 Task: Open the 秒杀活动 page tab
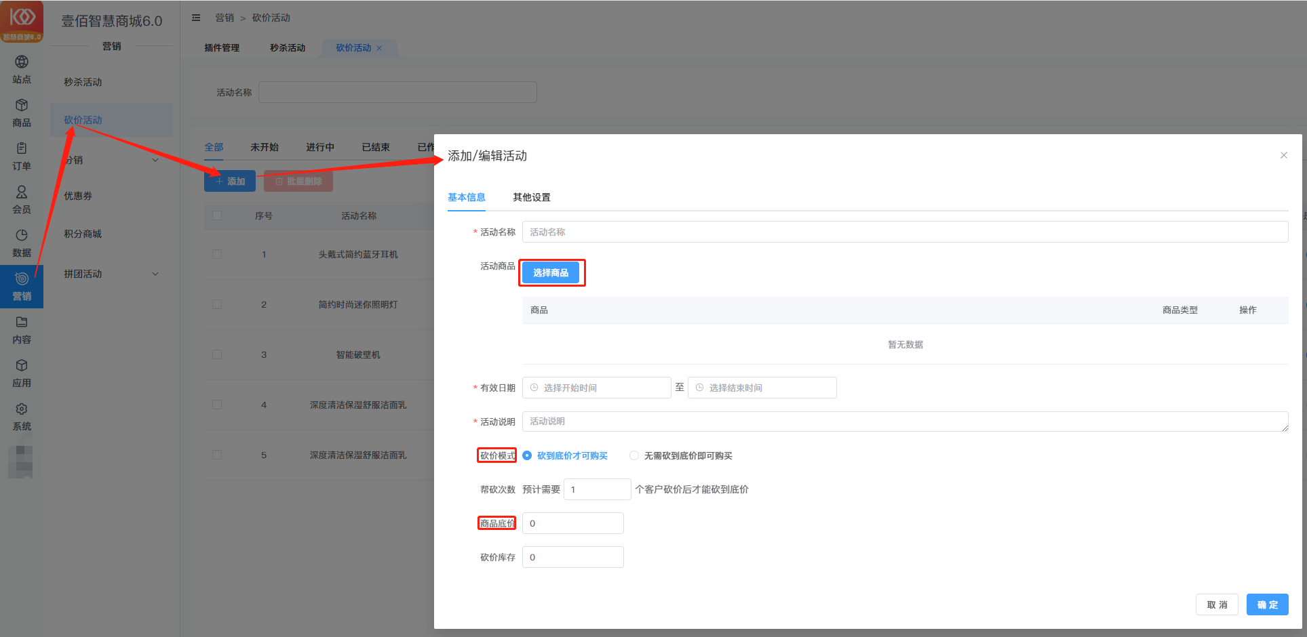[288, 48]
